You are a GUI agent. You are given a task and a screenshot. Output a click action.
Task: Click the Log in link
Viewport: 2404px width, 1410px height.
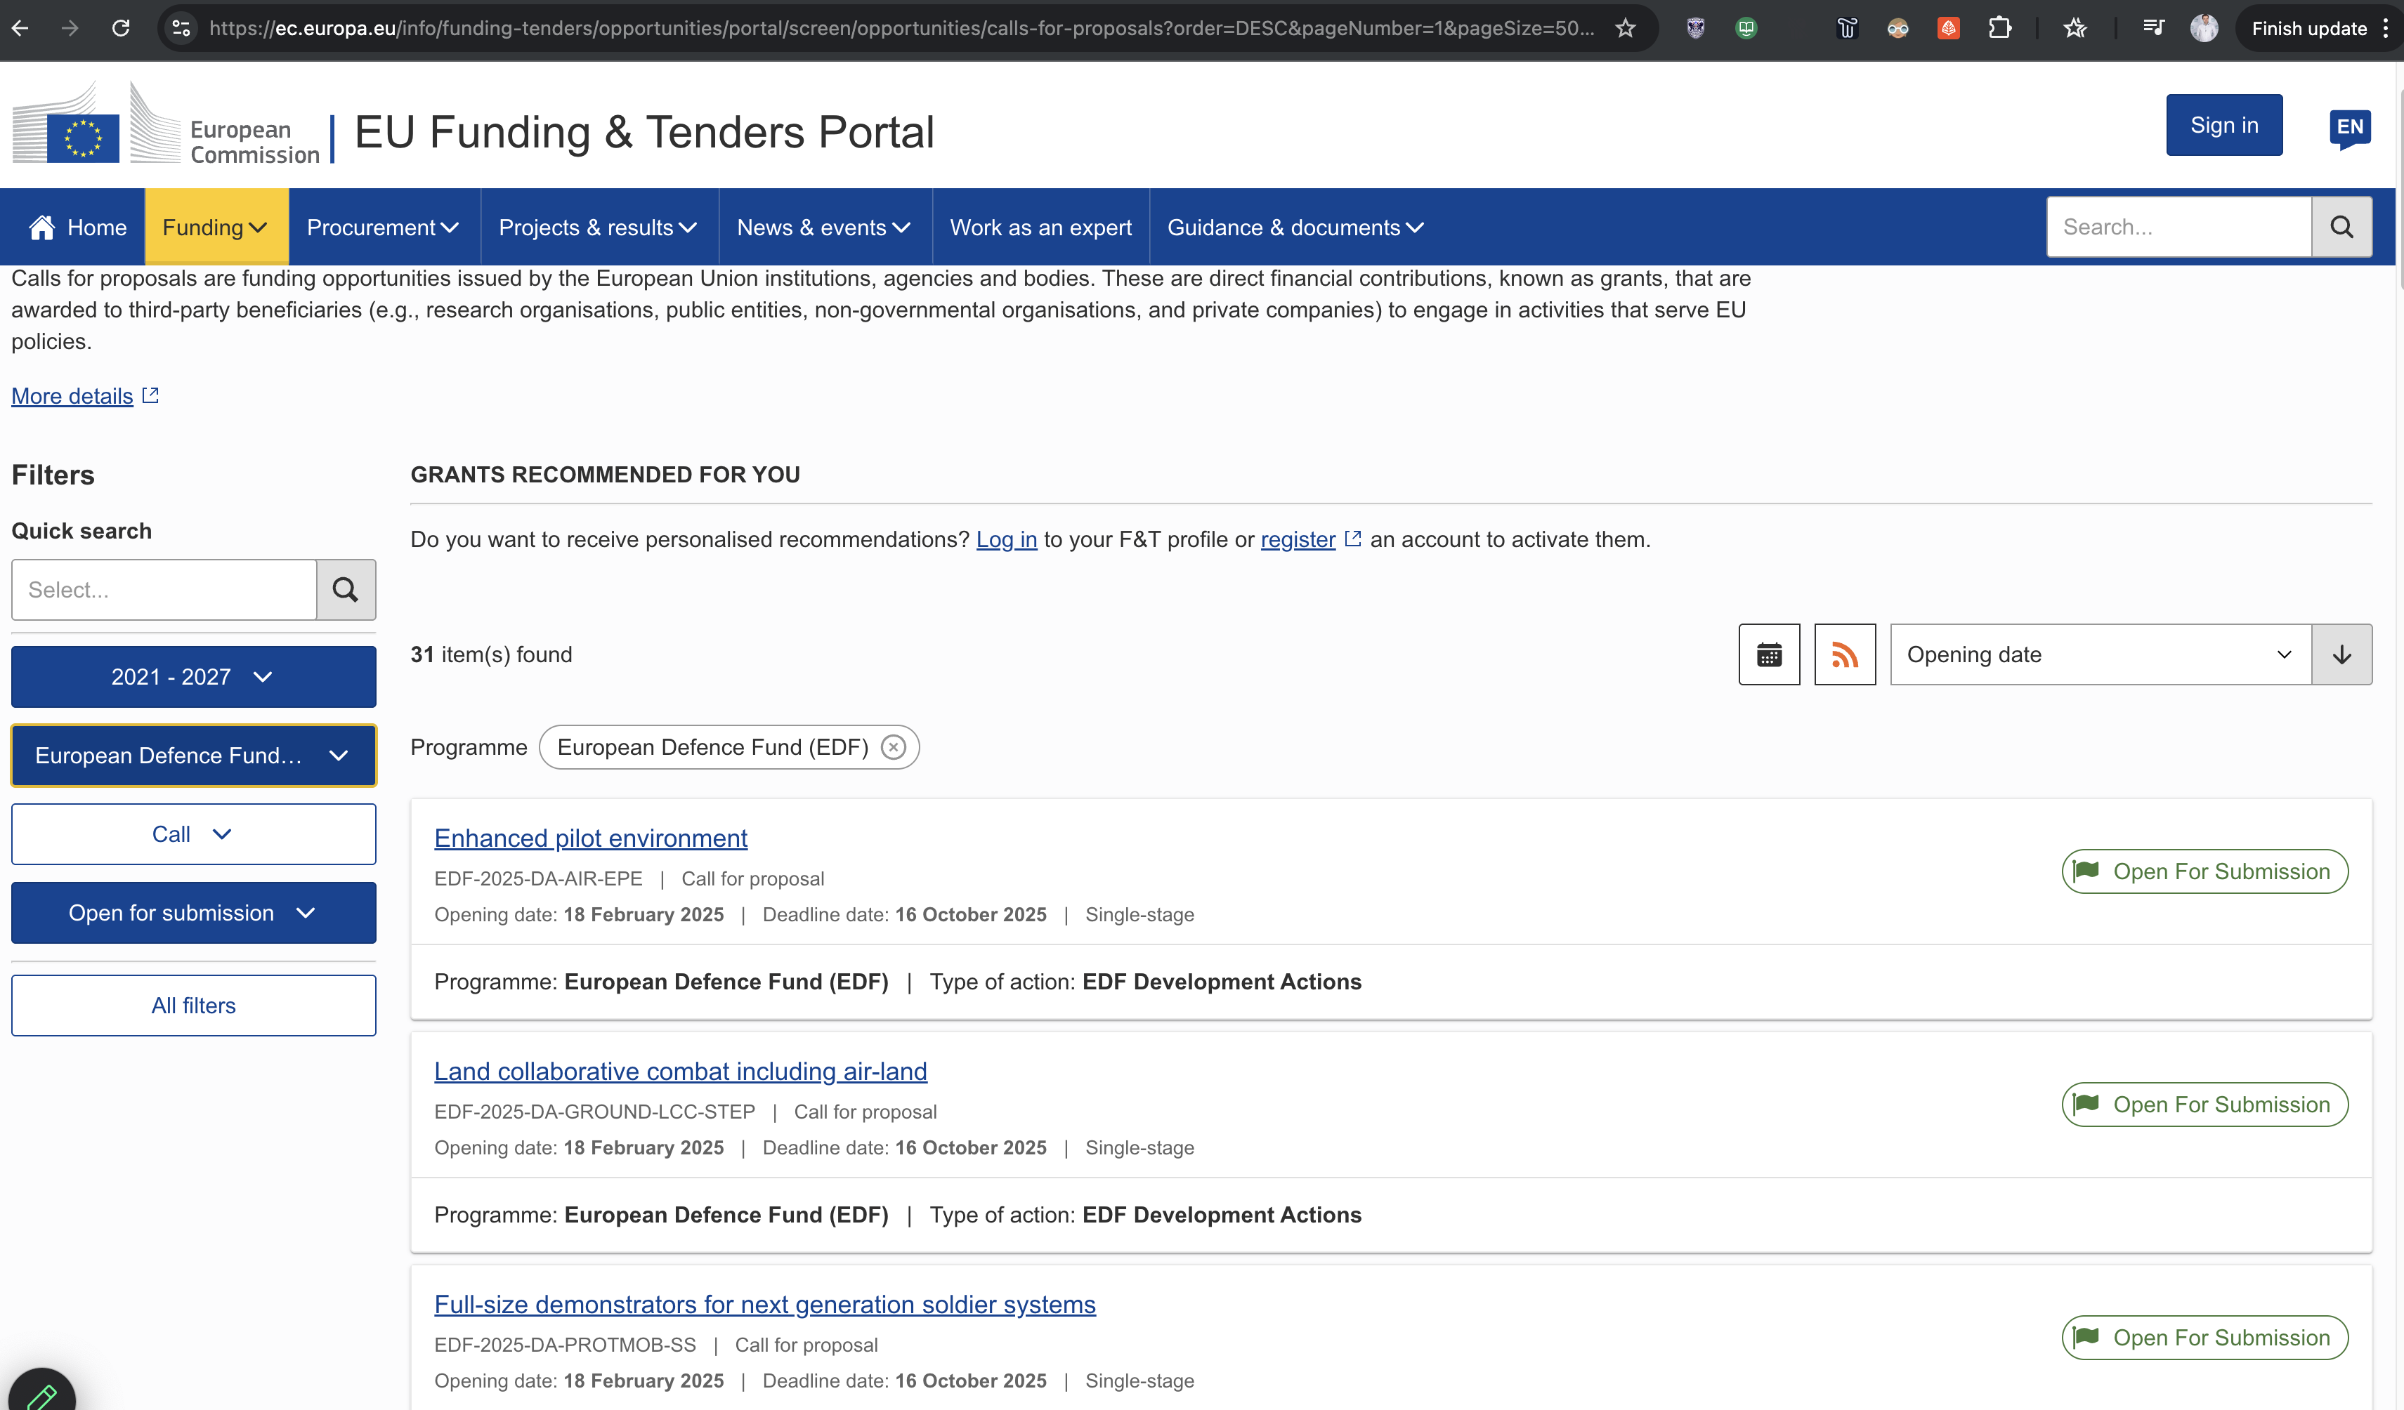[x=1005, y=539]
